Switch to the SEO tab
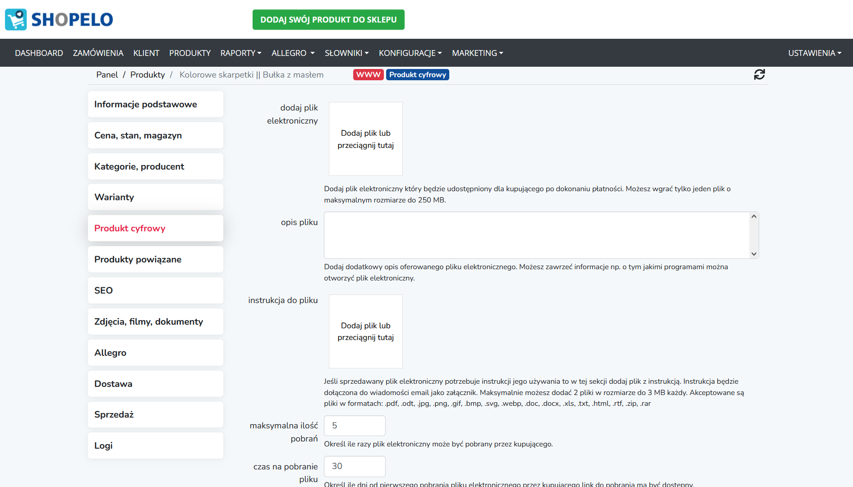Viewport: 853px width, 487px height. coord(156,290)
